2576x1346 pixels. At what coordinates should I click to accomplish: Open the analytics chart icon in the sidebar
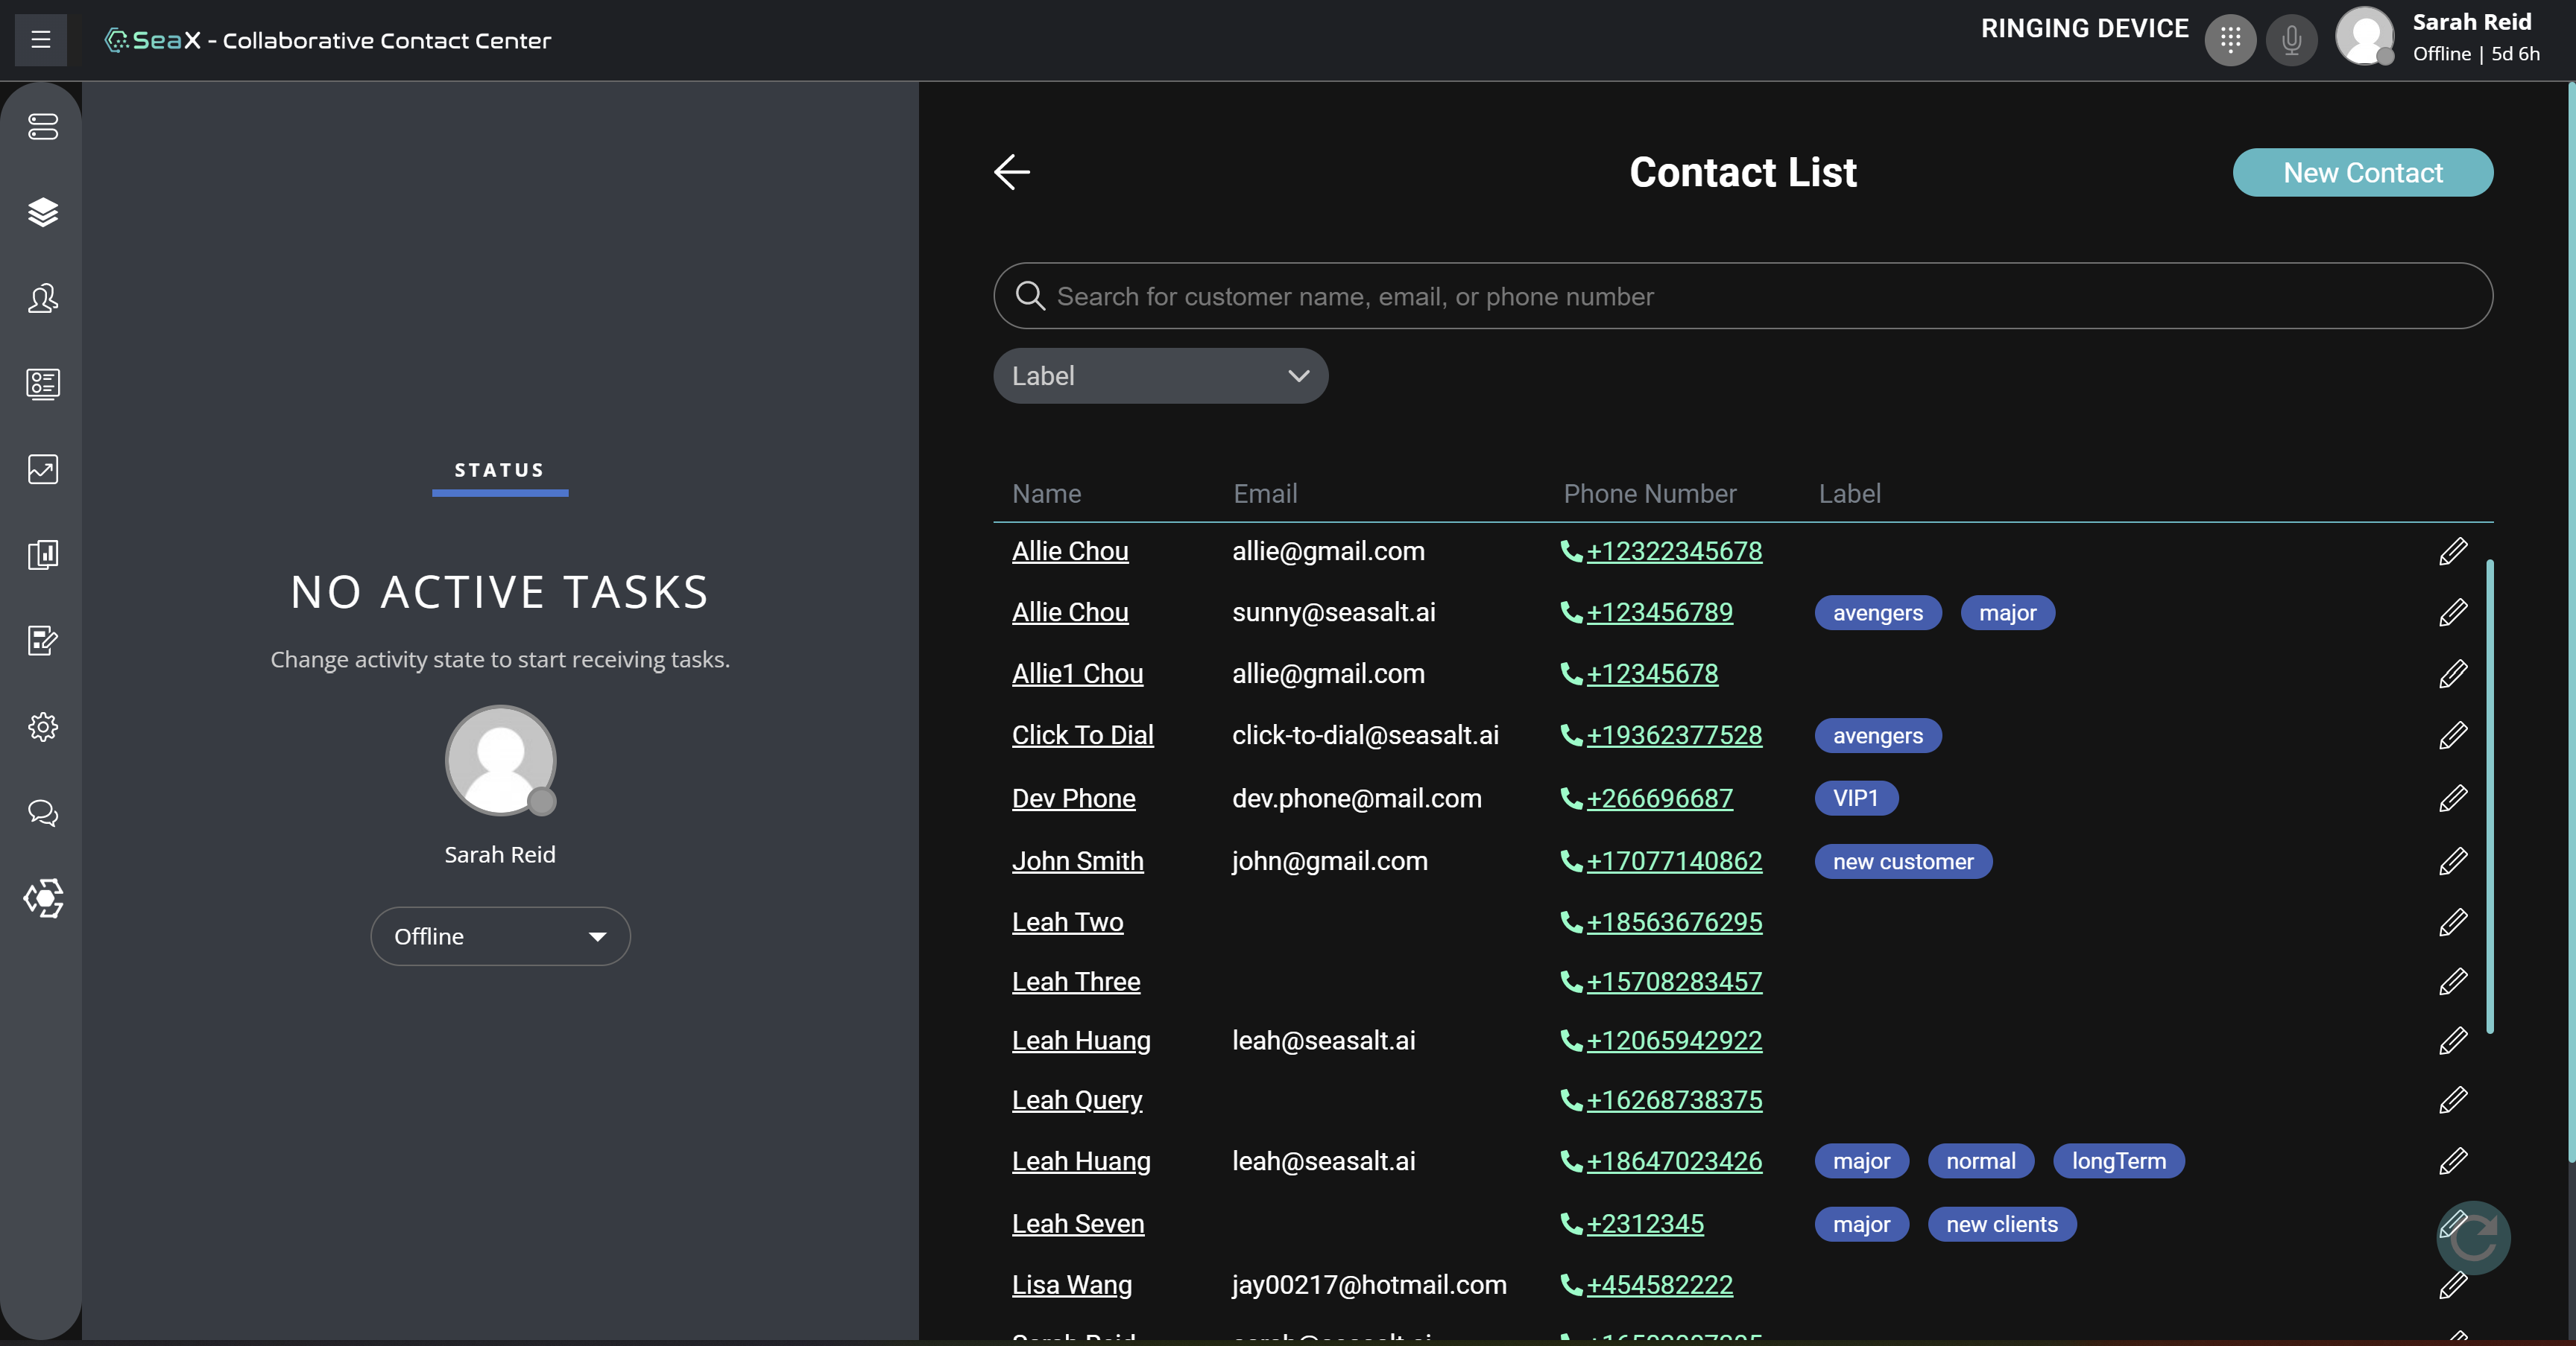[x=42, y=469]
